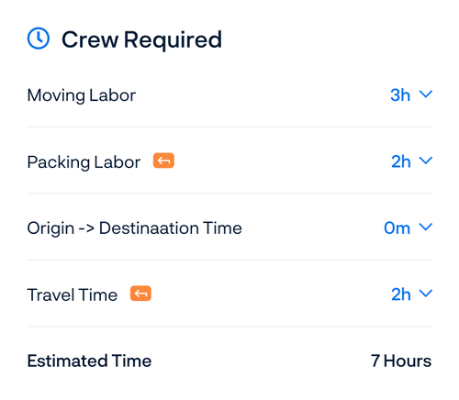Click the 7 Hours total value
The height and width of the screenshot is (400, 459).
coord(401,361)
